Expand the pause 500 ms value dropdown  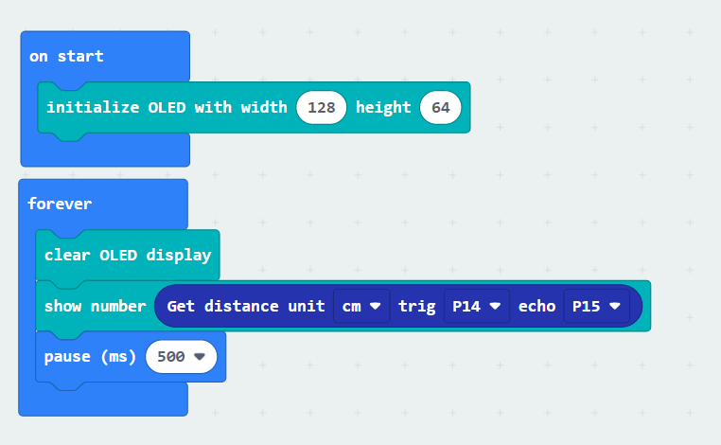(x=181, y=357)
